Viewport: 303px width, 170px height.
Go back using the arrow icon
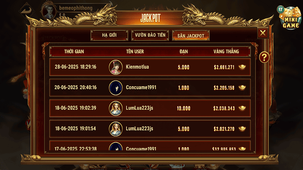(27, 11)
